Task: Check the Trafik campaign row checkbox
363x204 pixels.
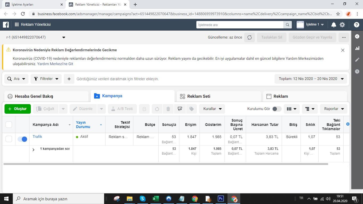Action: coord(9,139)
